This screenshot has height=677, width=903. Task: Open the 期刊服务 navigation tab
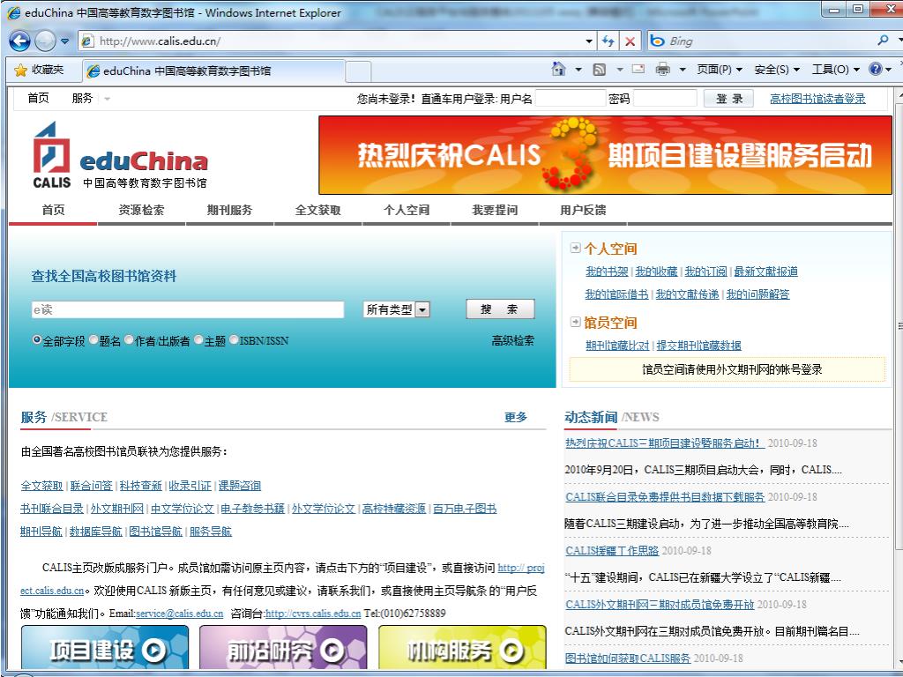click(230, 210)
